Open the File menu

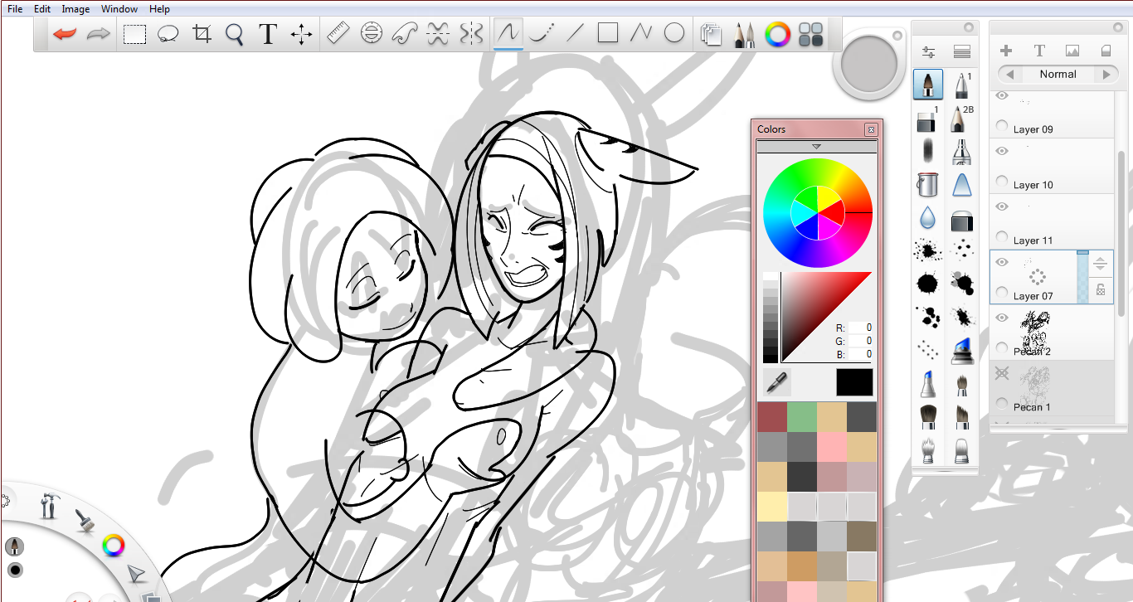tap(15, 9)
